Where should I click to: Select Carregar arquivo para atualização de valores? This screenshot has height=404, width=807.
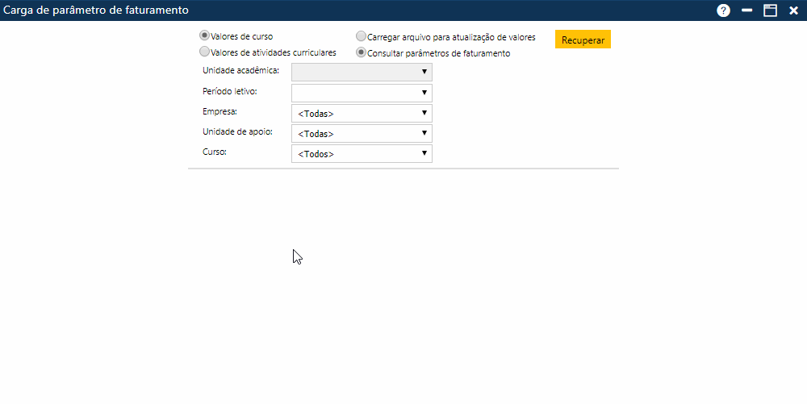(362, 36)
